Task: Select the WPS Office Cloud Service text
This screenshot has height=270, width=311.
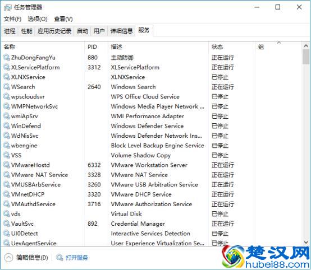Action: click(145, 96)
